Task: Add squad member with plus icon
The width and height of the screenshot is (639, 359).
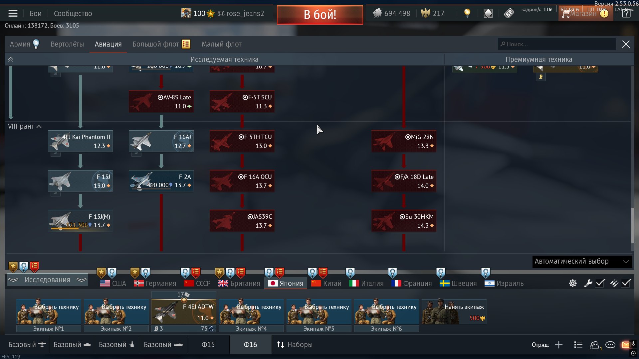Action: (x=559, y=345)
